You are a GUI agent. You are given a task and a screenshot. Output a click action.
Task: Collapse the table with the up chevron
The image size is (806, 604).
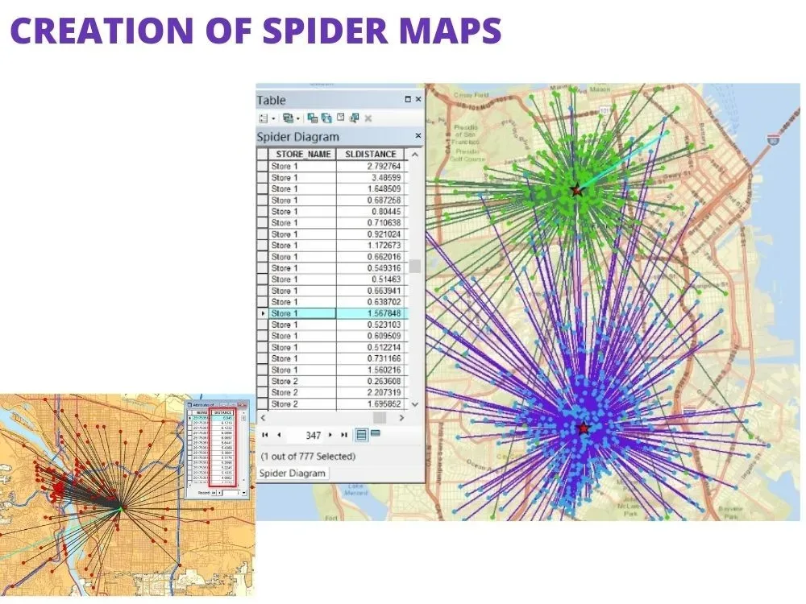click(x=415, y=154)
